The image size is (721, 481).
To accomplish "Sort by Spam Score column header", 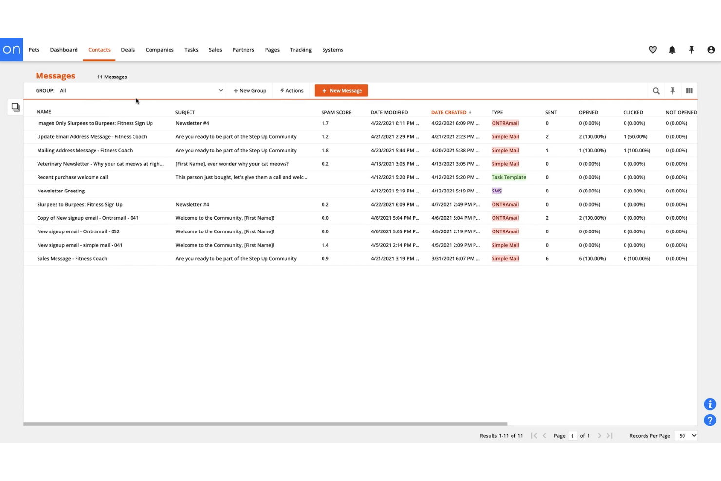I will pyautogui.click(x=336, y=112).
